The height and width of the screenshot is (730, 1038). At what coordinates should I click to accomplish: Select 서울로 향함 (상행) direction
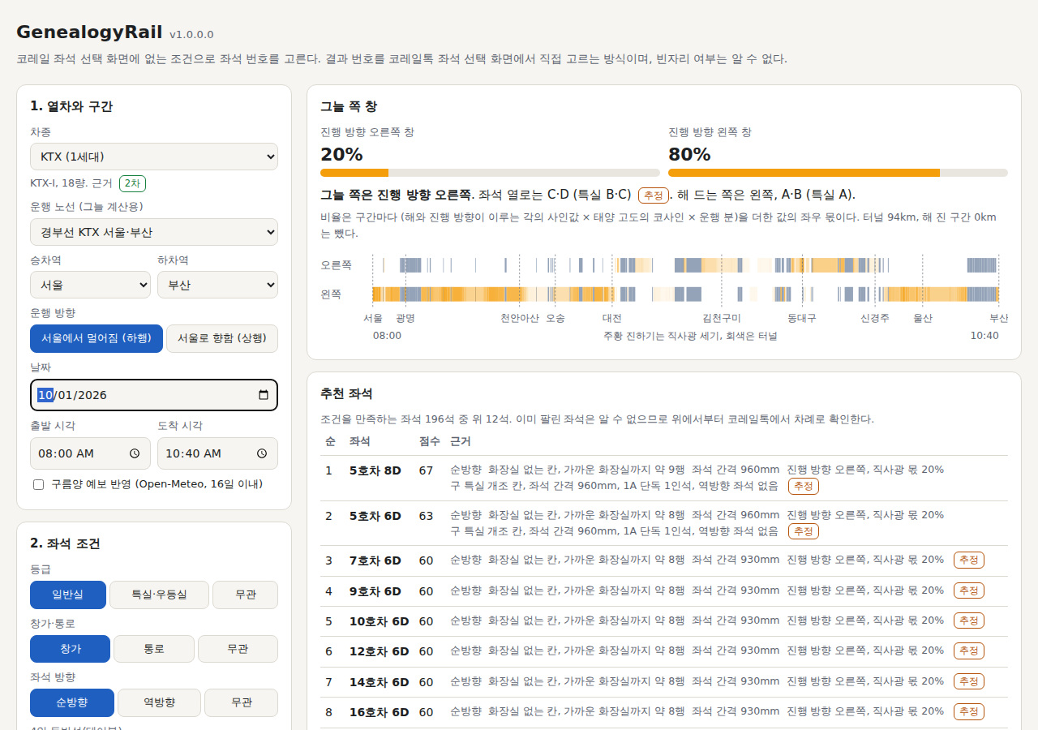tap(222, 338)
